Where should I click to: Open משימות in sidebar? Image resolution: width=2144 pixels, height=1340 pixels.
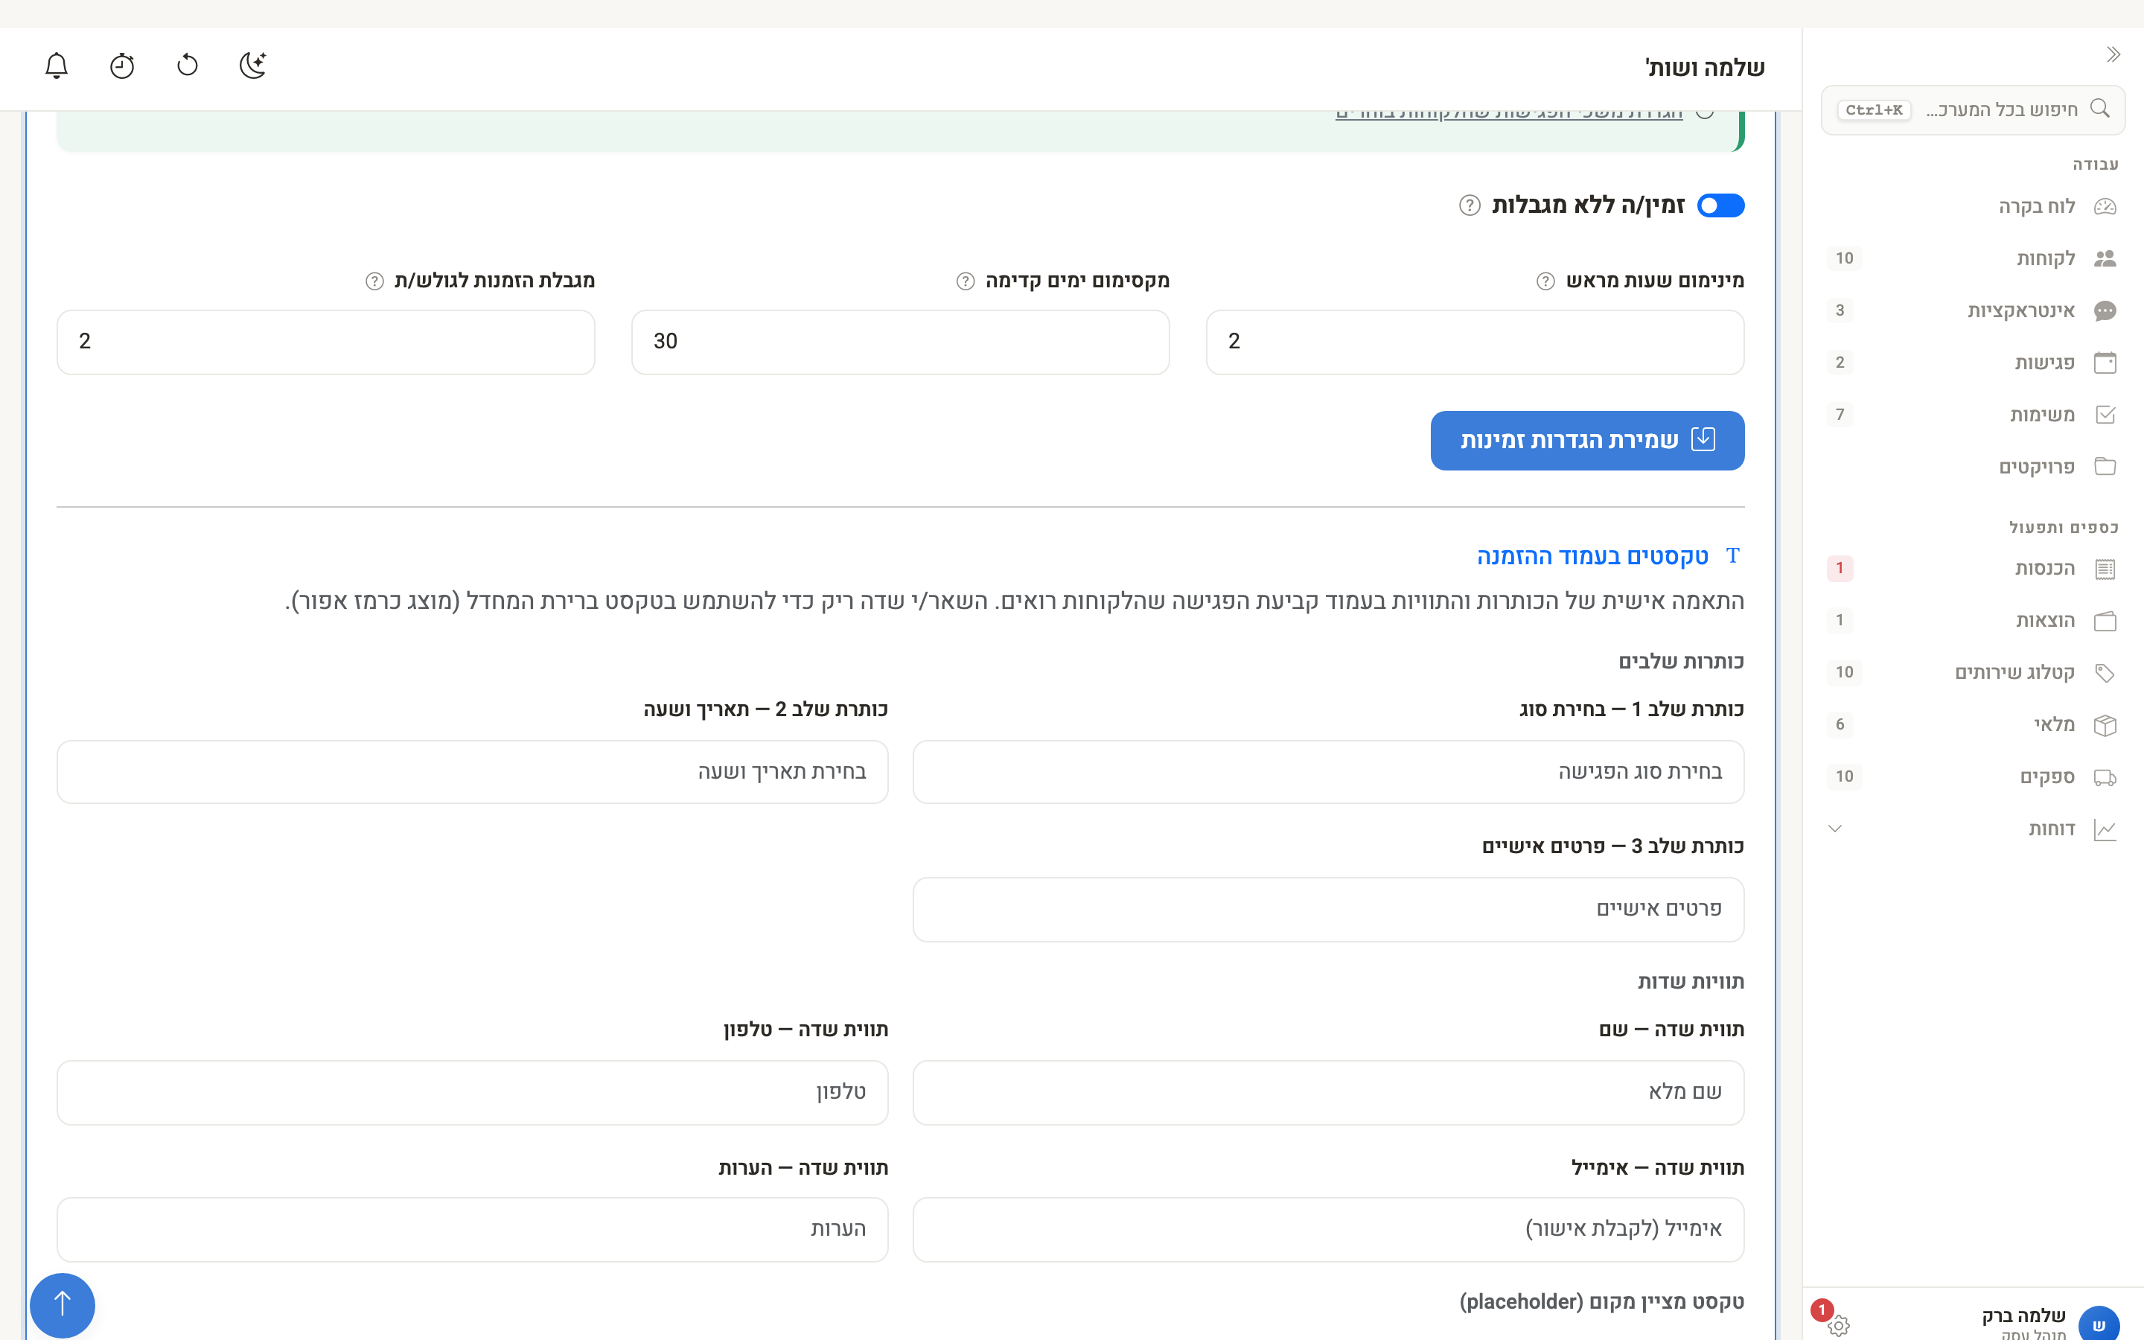click(1973, 415)
